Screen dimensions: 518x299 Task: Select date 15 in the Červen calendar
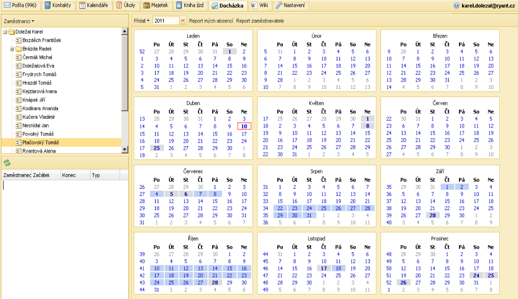(433, 133)
